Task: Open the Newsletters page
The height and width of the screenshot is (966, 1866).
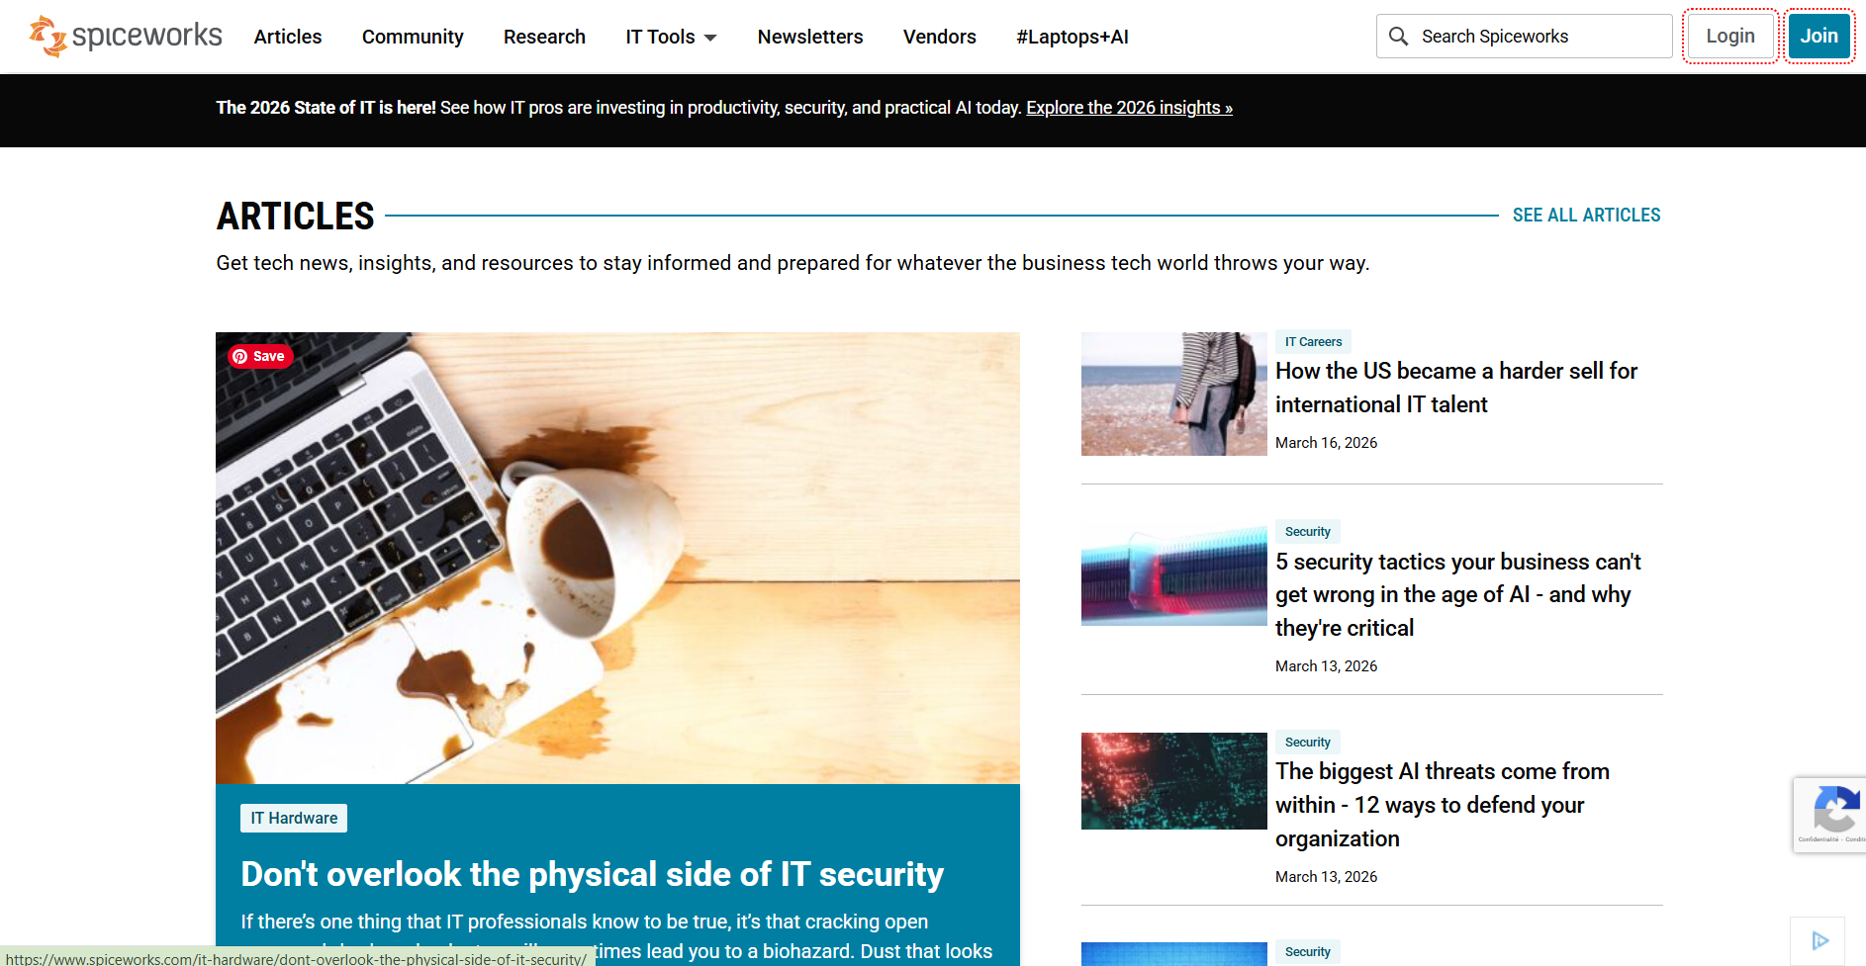Action: point(809,37)
